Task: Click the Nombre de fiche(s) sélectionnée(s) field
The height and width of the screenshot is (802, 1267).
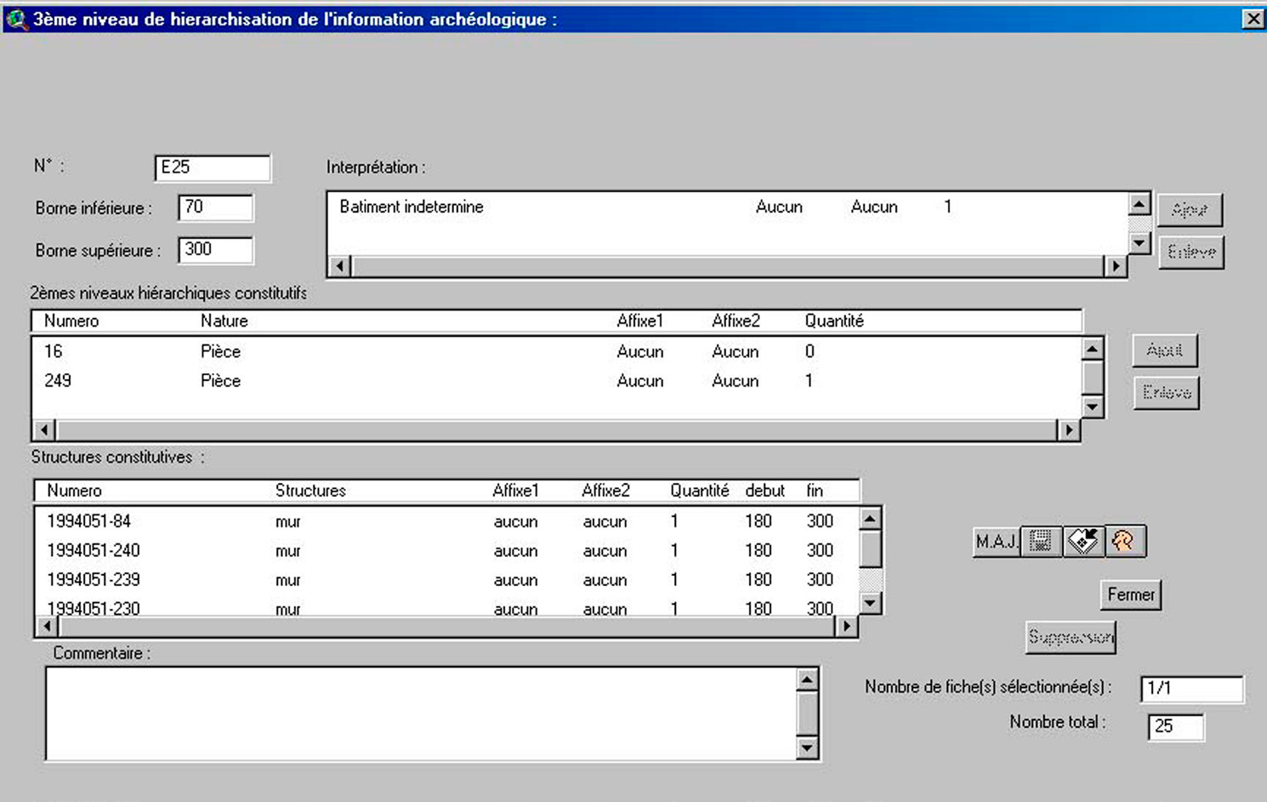Action: tap(1191, 688)
